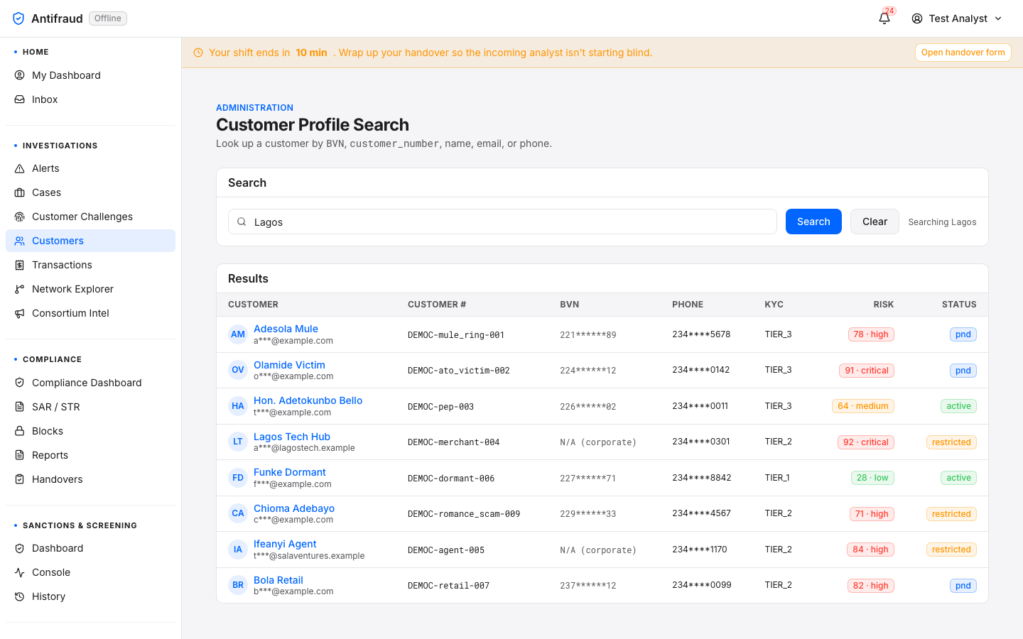Click the Network Explorer branch icon
This screenshot has width=1023, height=639.
pyautogui.click(x=20, y=289)
